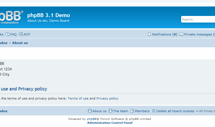
Task: Open the Administration Control Panel link
Action: (110, 123)
